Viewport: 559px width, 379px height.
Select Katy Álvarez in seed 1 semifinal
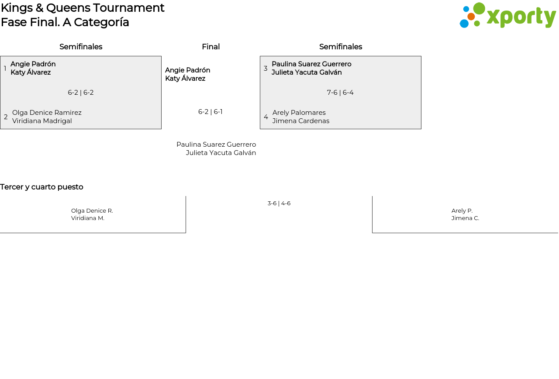pyautogui.click(x=31, y=72)
